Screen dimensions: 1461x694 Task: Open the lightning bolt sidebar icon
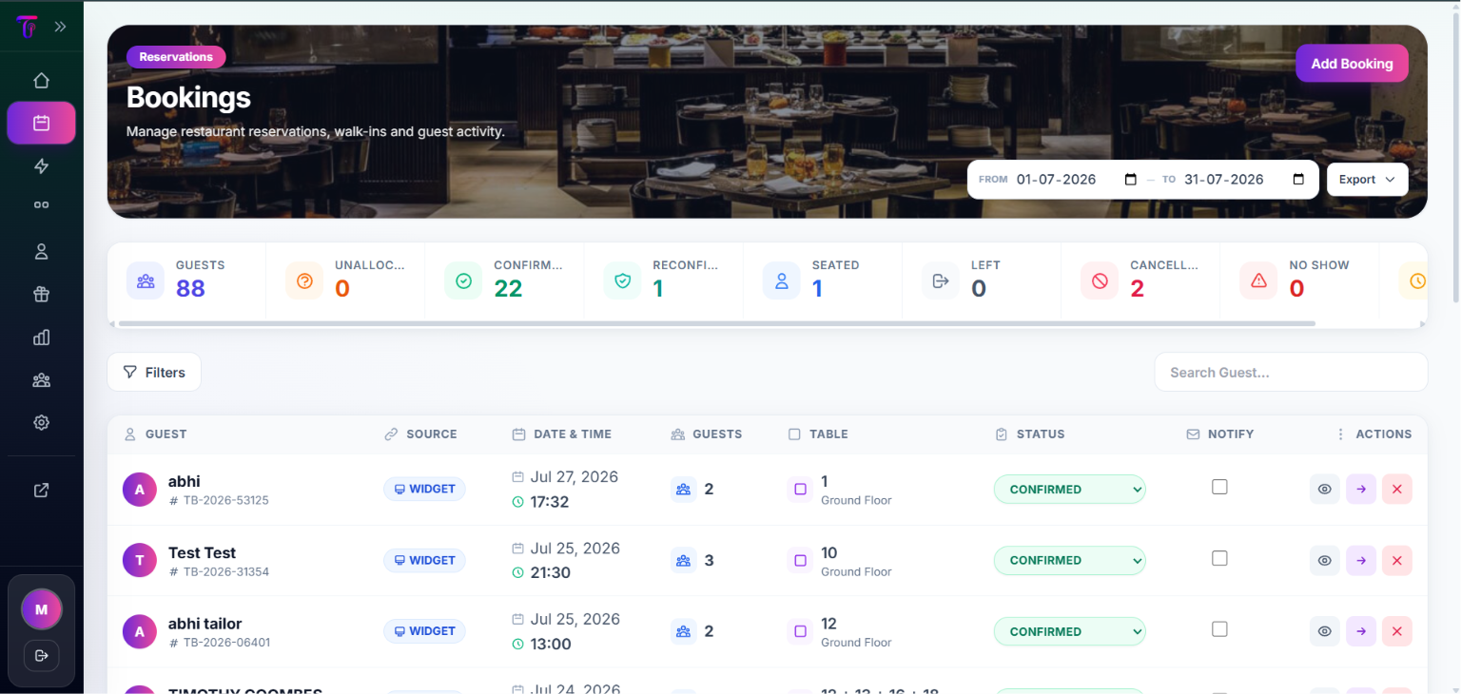41,166
